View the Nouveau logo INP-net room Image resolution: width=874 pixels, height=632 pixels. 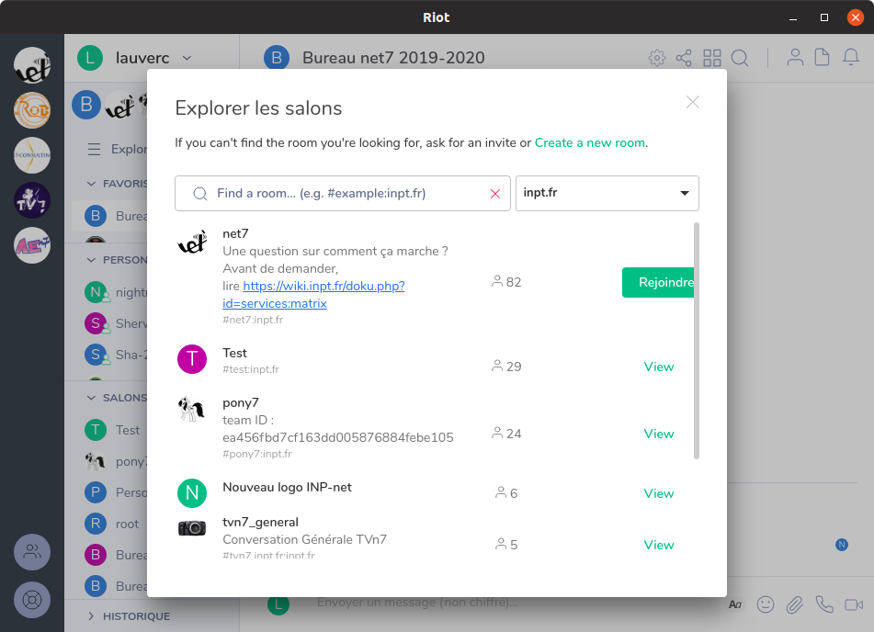(x=658, y=493)
